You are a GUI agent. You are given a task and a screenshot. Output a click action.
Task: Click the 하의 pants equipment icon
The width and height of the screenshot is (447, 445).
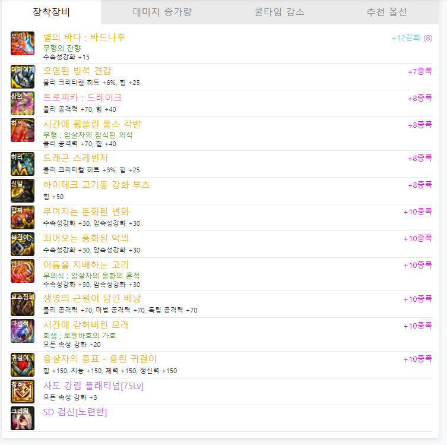[23, 130]
